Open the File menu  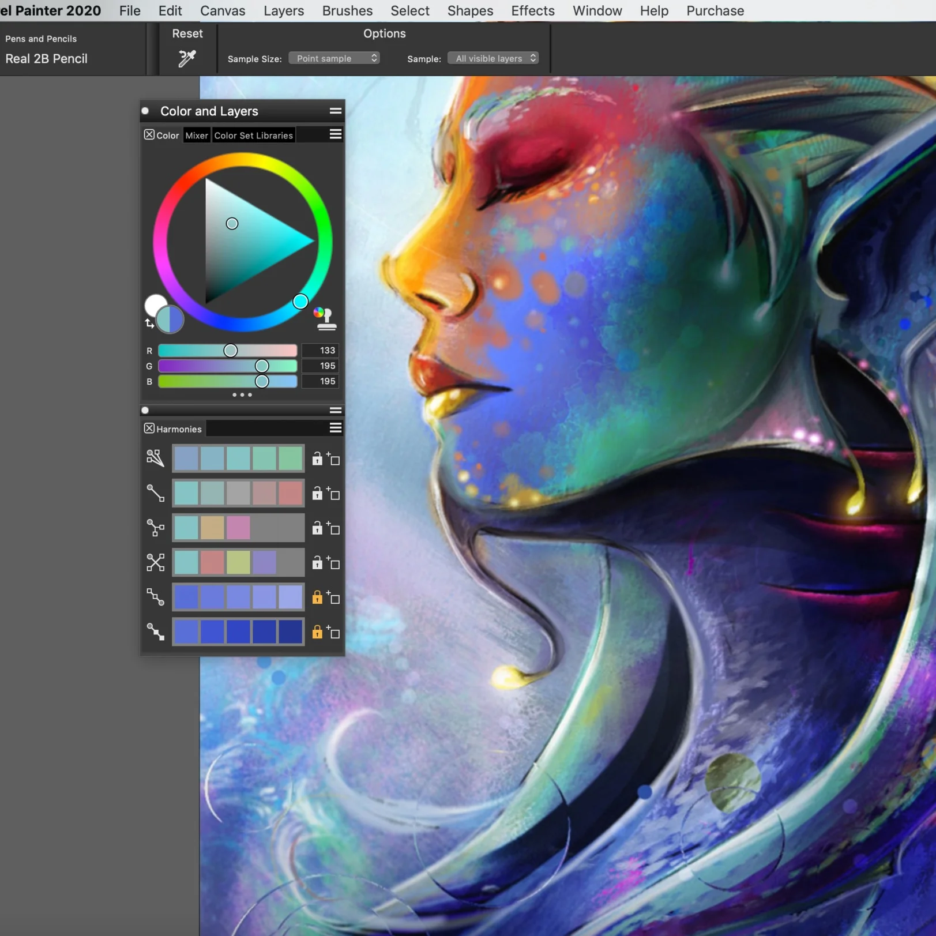click(x=130, y=10)
